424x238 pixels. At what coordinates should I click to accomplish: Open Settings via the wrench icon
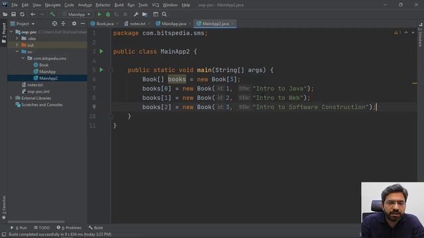tap(136, 15)
